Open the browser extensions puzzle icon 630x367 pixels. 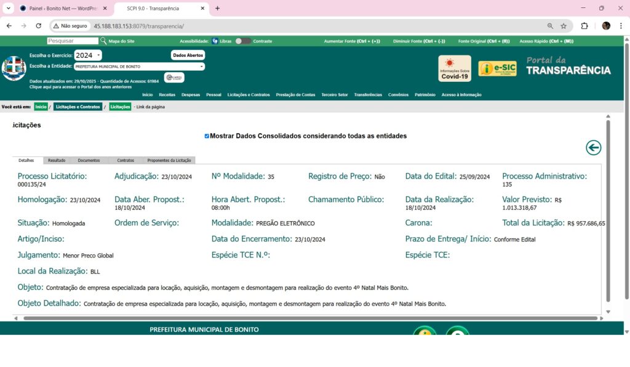[x=584, y=26]
